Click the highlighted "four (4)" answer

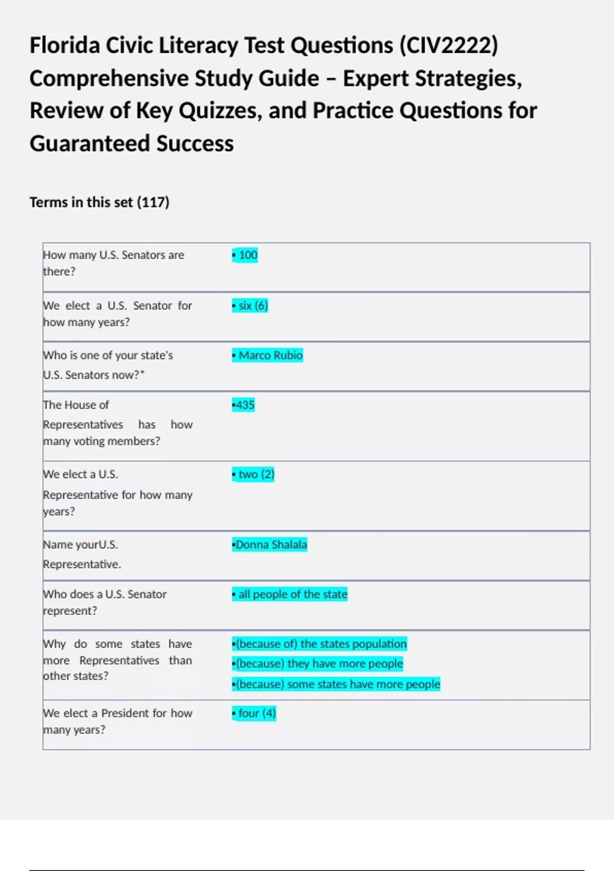[x=254, y=713]
